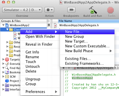119x96 pixels.
Task: Choose Group from the context menu
Action: (x=40, y=84)
